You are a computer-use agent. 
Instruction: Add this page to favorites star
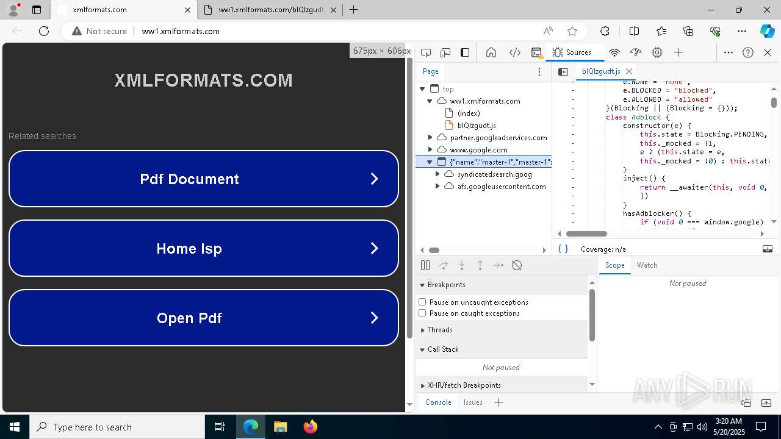pyautogui.click(x=572, y=31)
